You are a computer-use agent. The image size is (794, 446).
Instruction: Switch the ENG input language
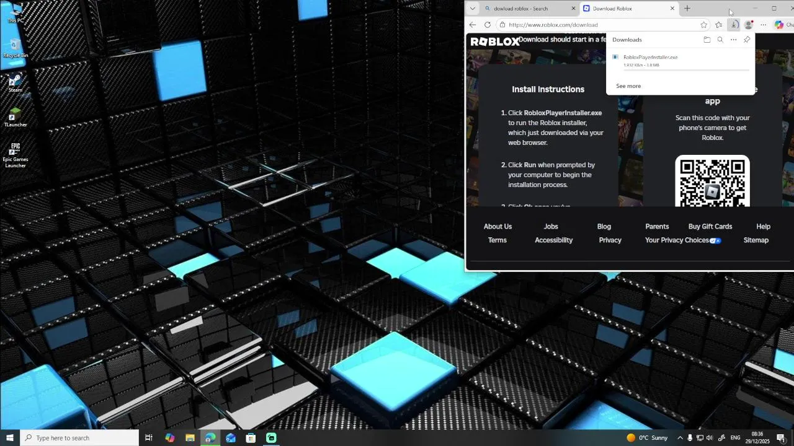736,438
